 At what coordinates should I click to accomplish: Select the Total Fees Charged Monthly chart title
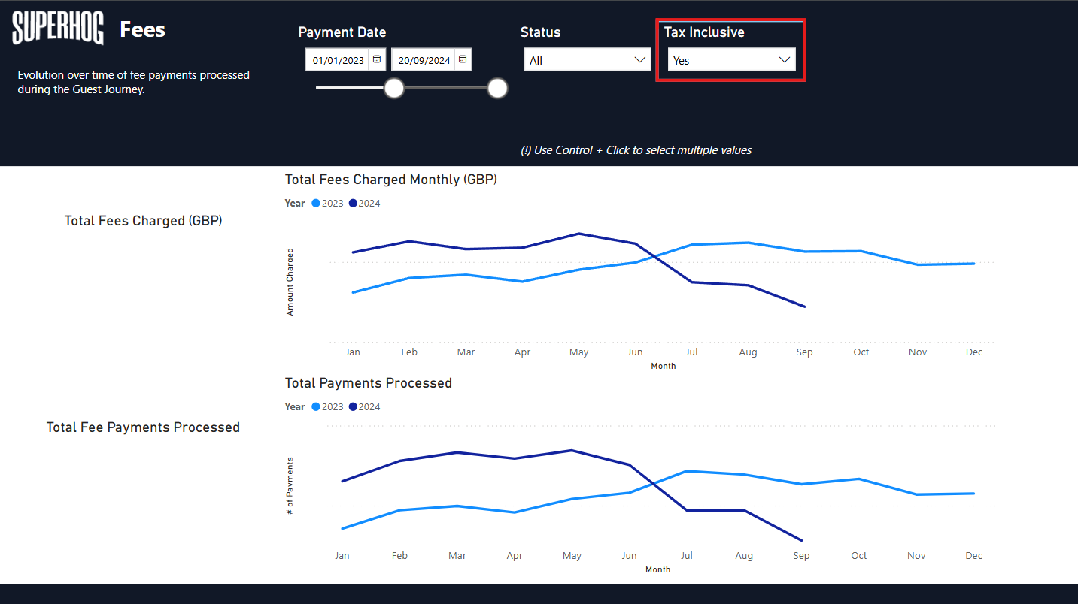[x=391, y=180]
